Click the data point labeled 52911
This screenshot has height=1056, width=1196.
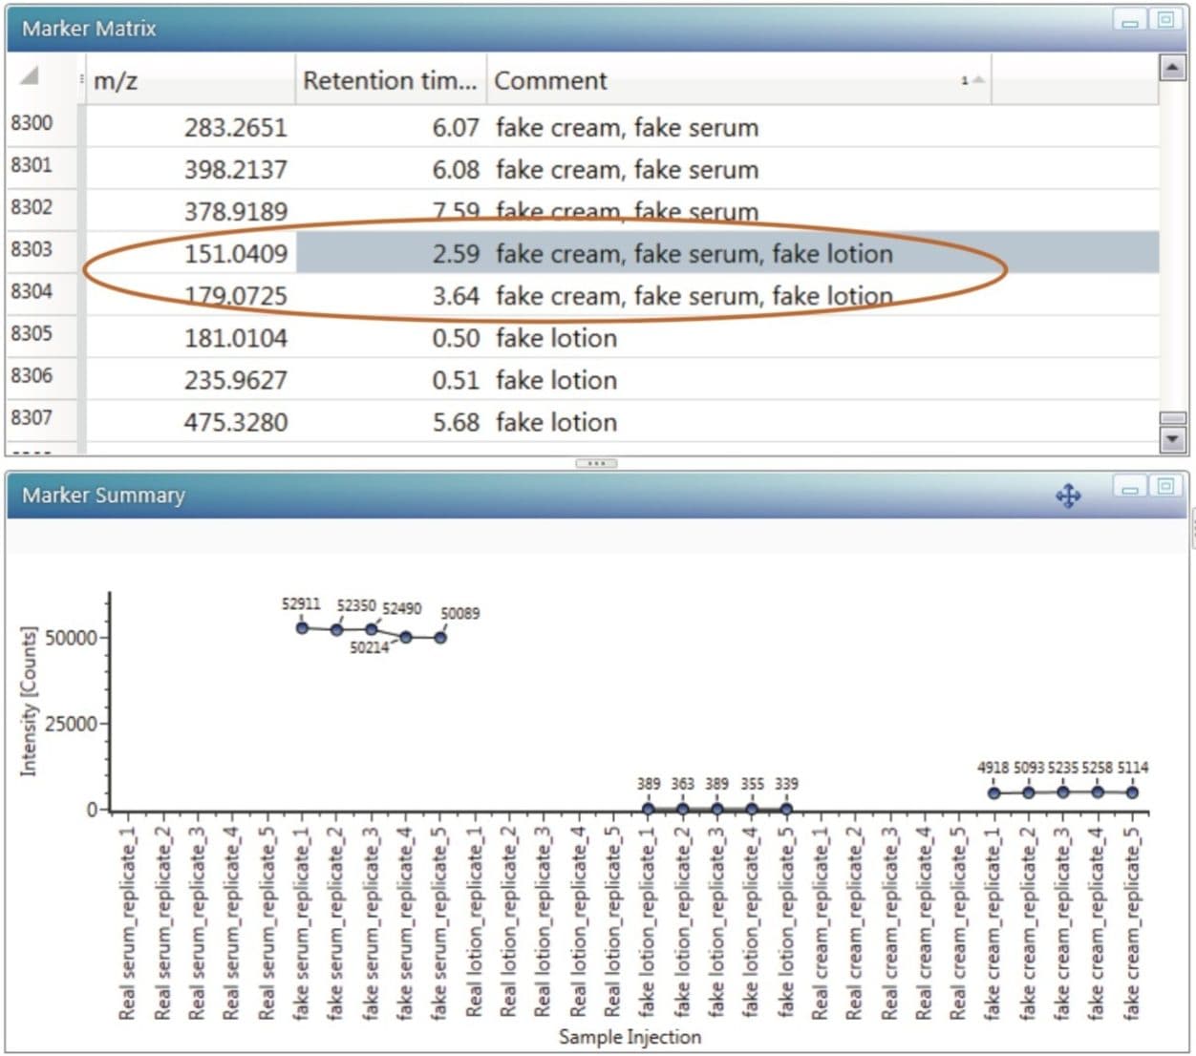click(x=302, y=627)
